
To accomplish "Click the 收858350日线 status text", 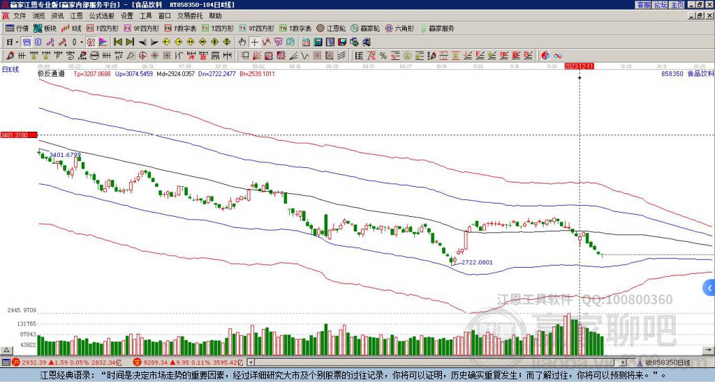I will pyautogui.click(x=668, y=363).
